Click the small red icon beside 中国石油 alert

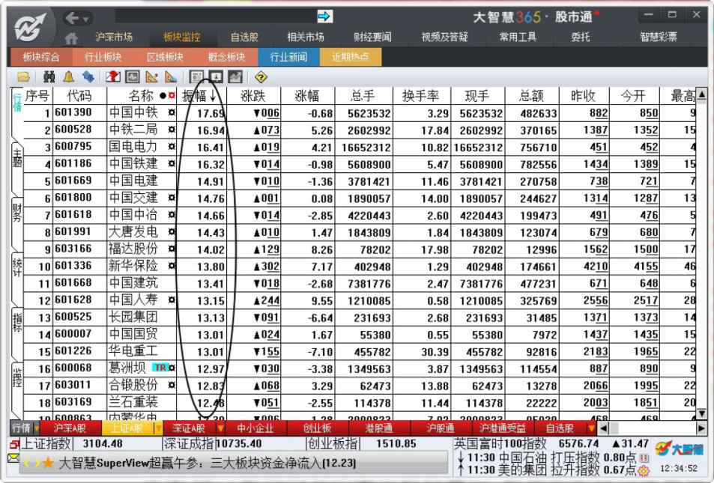644,457
